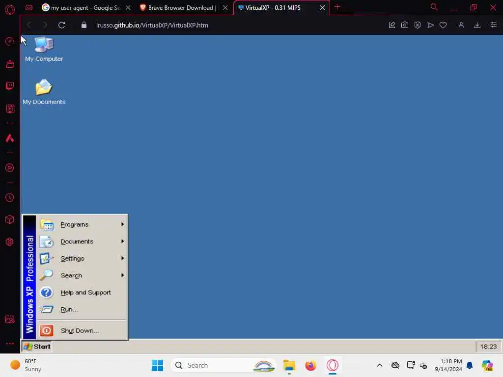Open the Aria AI sidebar icon

coord(10,138)
